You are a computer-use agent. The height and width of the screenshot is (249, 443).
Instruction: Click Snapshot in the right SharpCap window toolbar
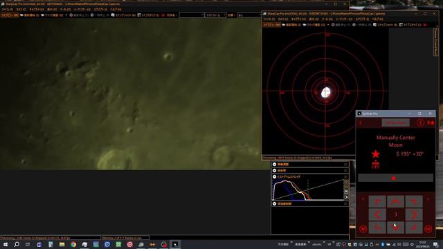click(x=386, y=25)
